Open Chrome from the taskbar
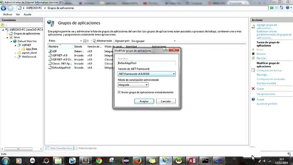This screenshot has width=293, height=165. tap(99, 161)
